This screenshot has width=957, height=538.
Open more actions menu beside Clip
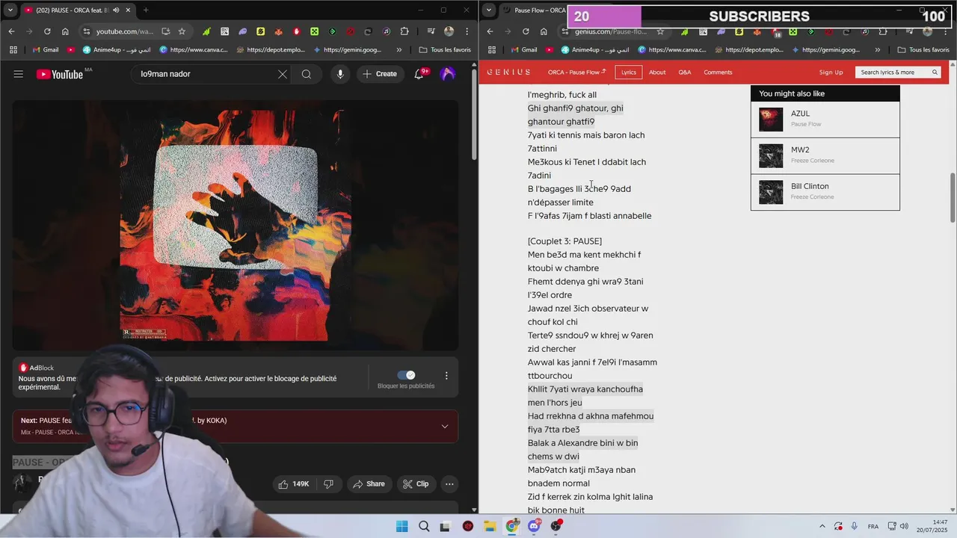click(449, 484)
